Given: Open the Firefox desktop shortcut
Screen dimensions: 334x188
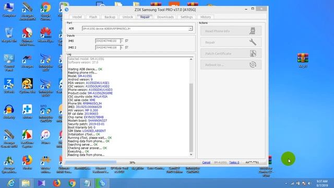Looking at the screenshot, I should pos(27,162).
